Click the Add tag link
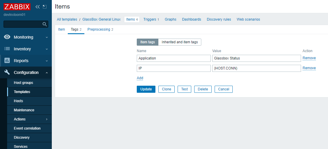This screenshot has height=149, width=328. coord(140,78)
